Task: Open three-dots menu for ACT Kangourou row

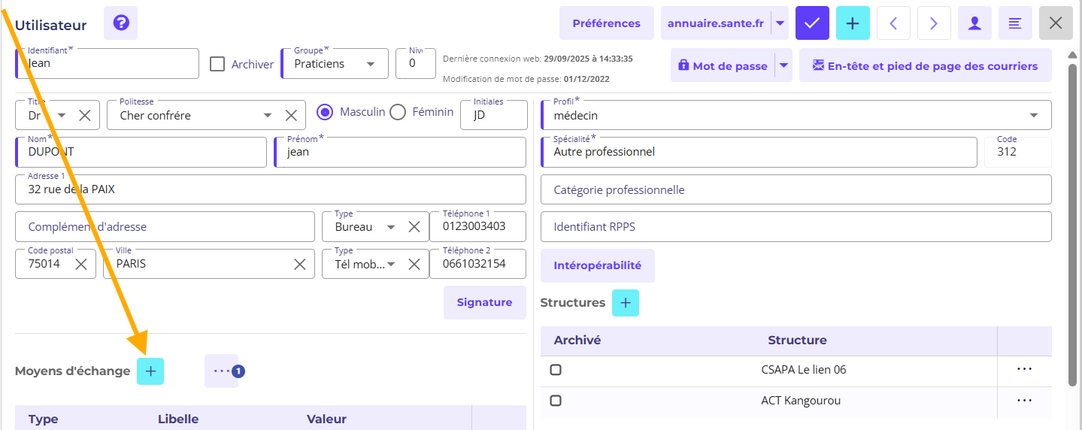Action: point(1024,401)
